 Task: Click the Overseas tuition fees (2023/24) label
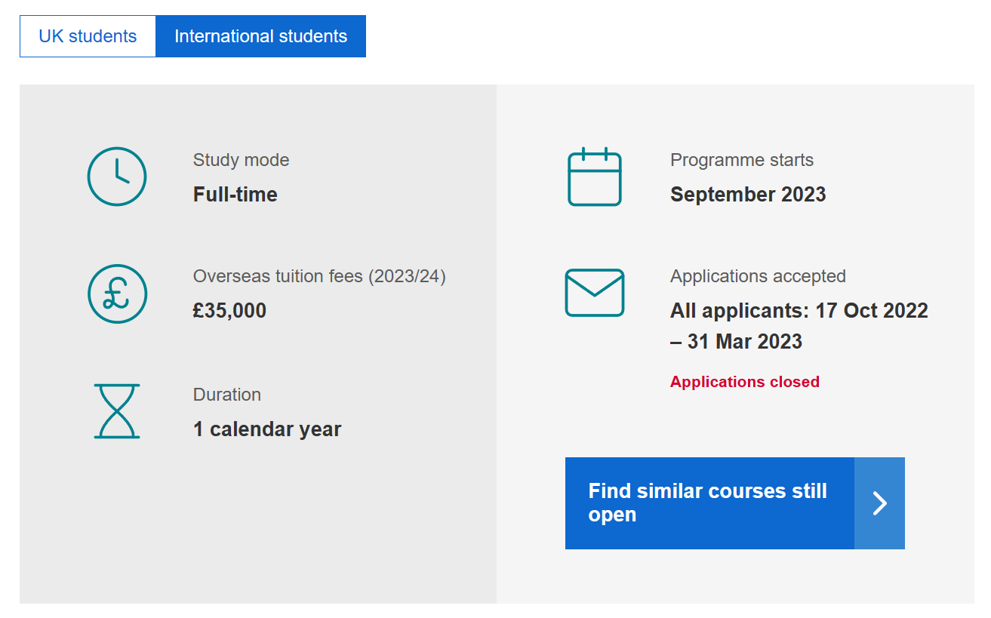point(319,276)
